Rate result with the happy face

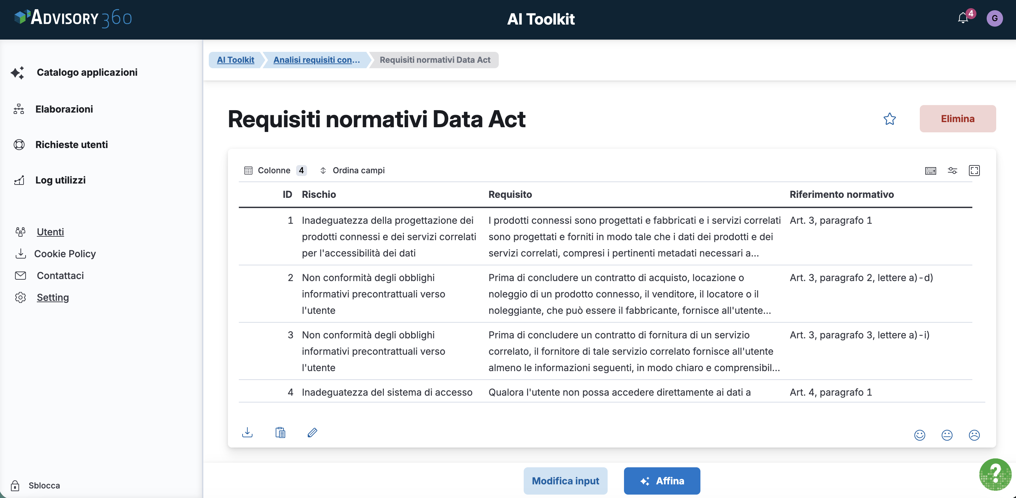point(919,435)
